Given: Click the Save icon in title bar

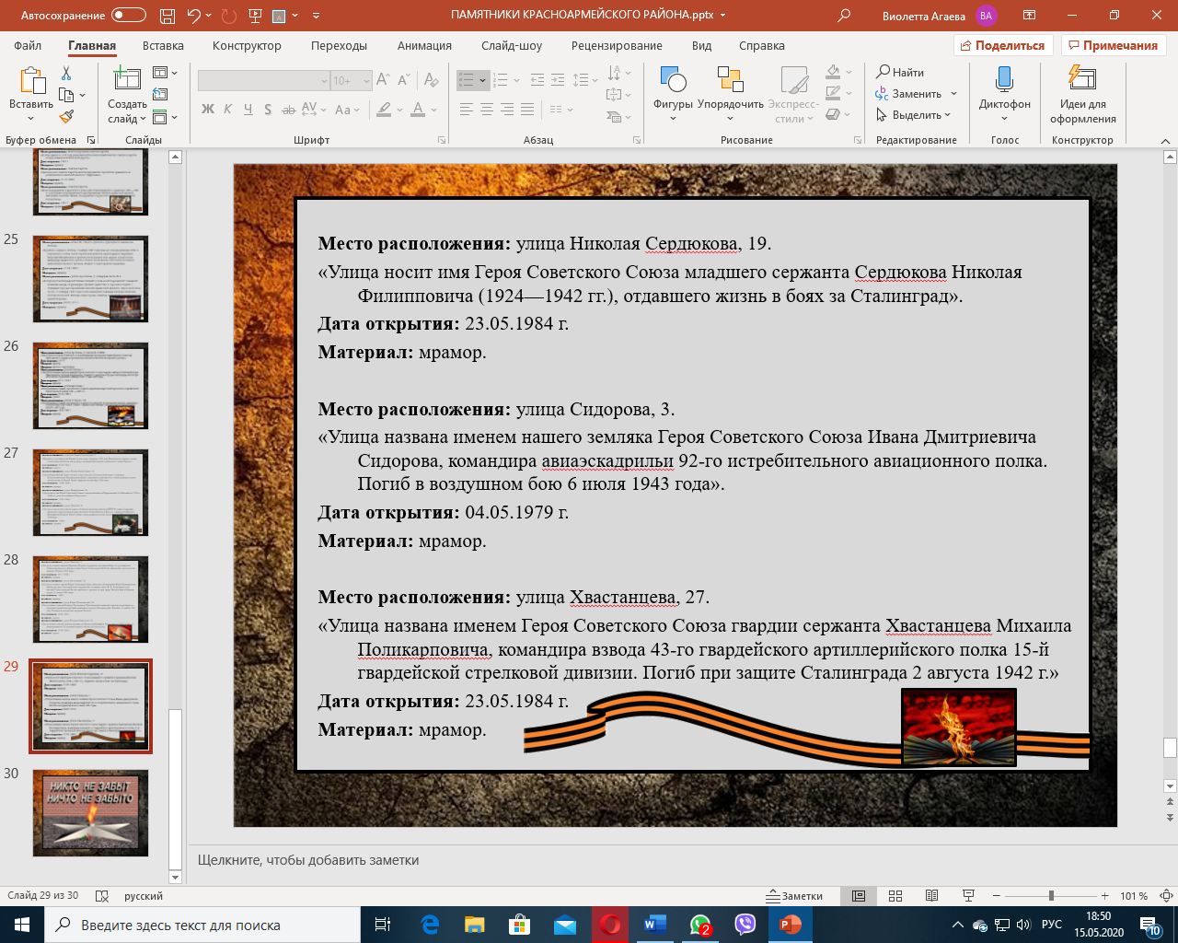Looking at the screenshot, I should click(167, 16).
